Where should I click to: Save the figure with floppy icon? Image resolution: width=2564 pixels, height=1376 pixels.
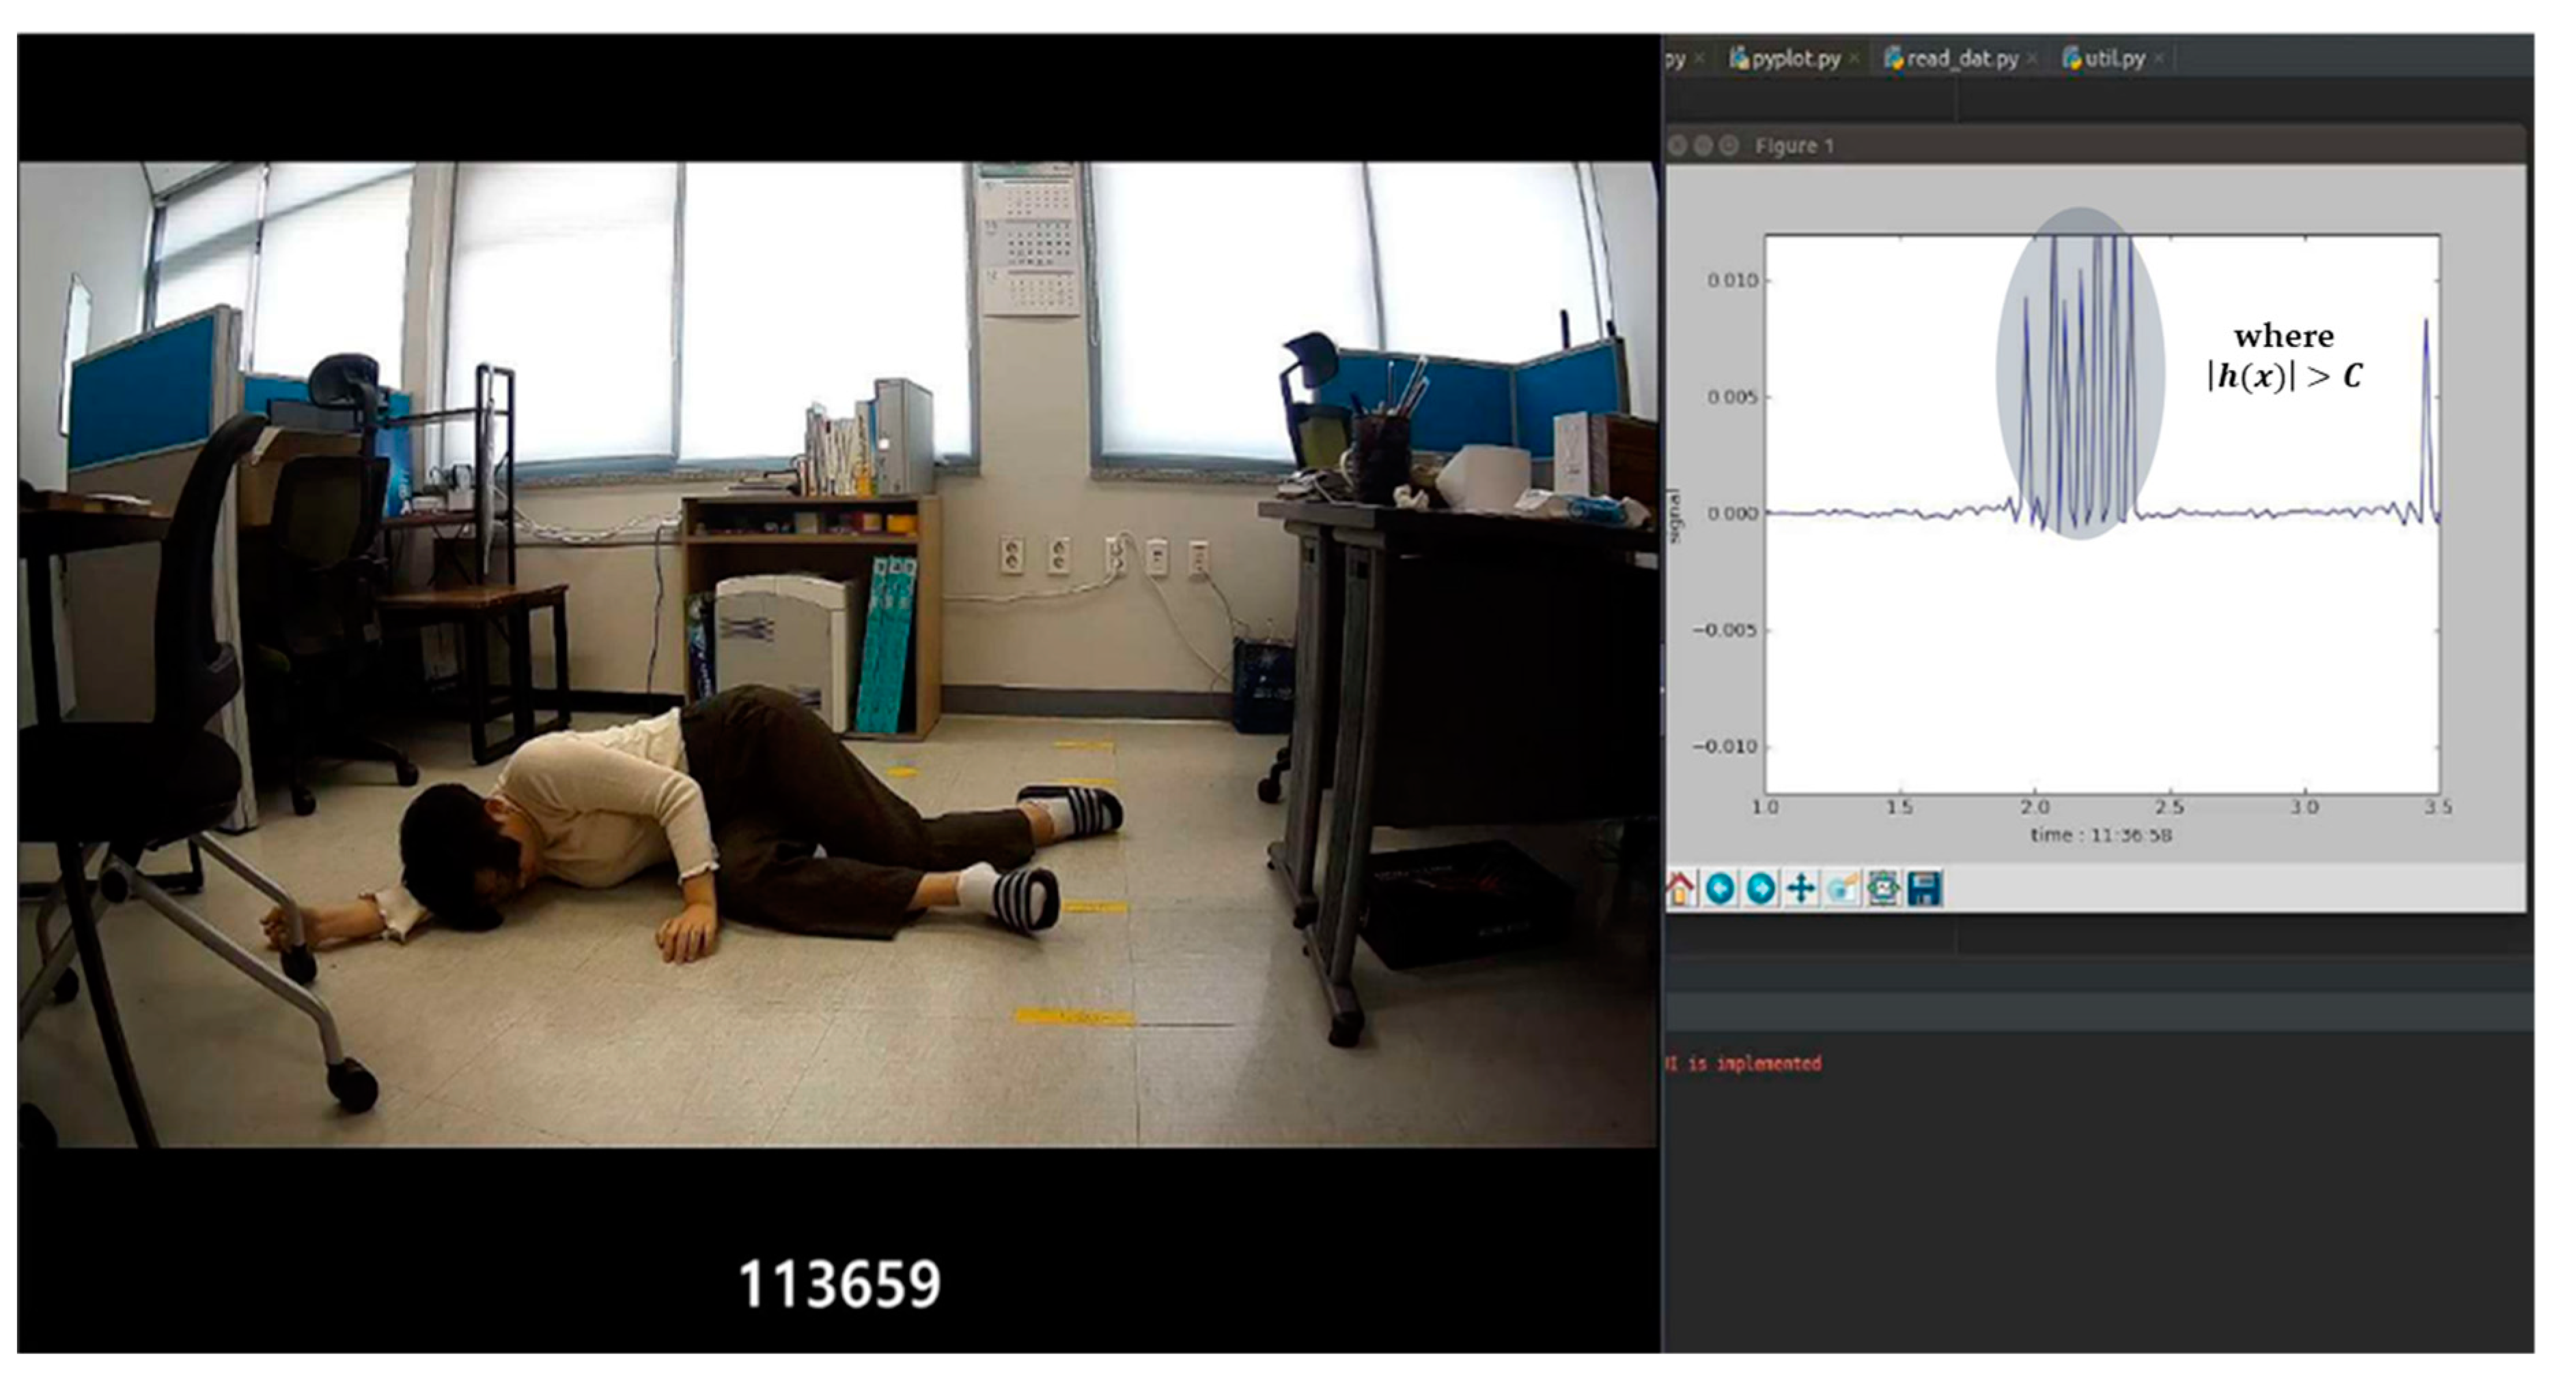click(1925, 888)
